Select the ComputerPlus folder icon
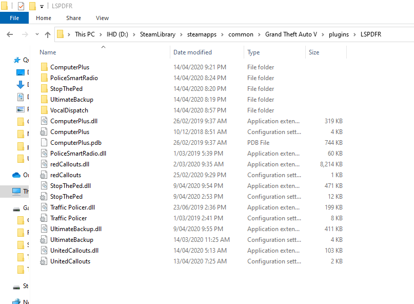The height and width of the screenshot is (304, 414). click(44, 67)
